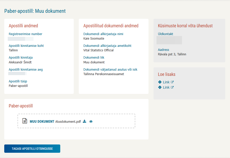Click the Apostilli andmed heading
This screenshot has height=158, width=230.
click(x=23, y=26)
